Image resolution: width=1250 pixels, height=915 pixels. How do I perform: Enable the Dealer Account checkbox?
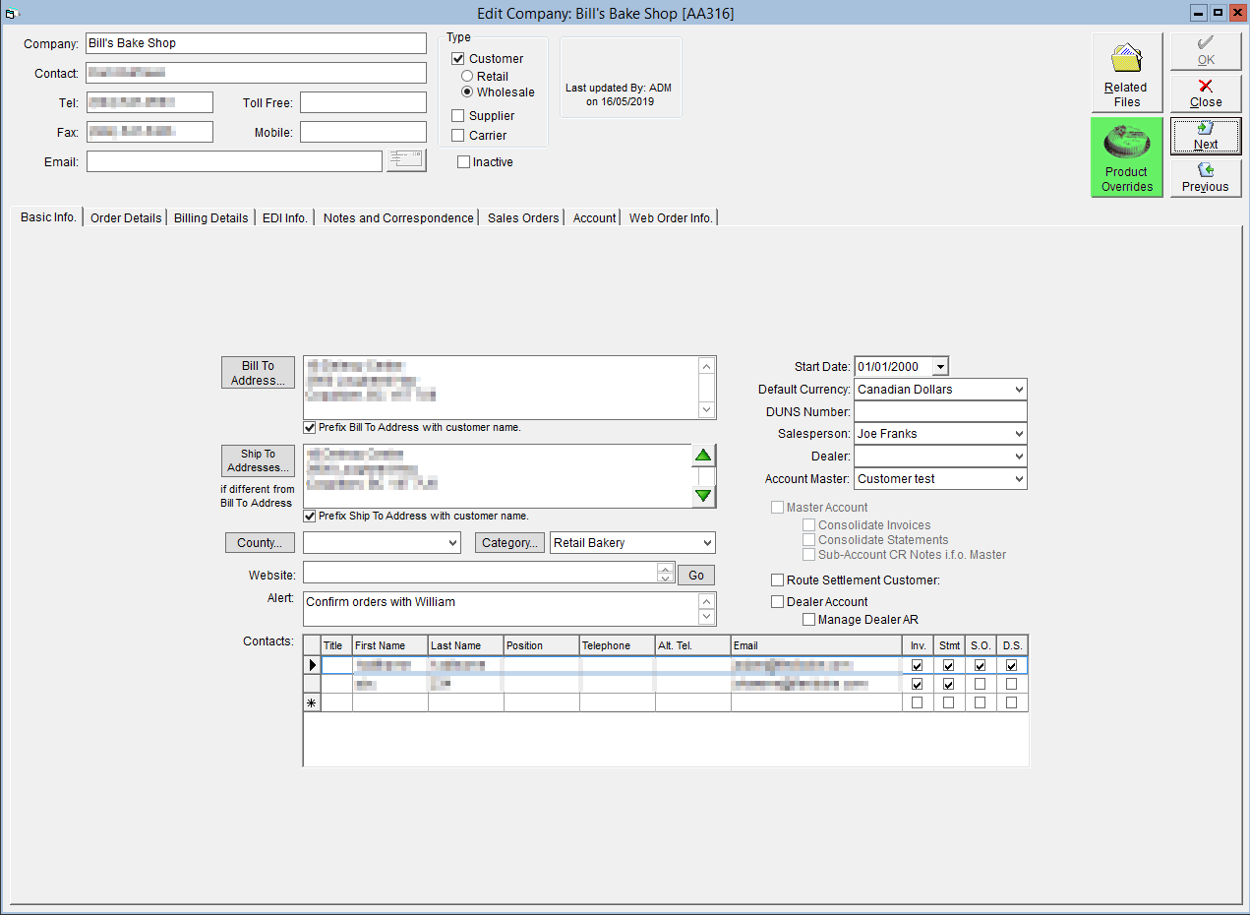[778, 602]
